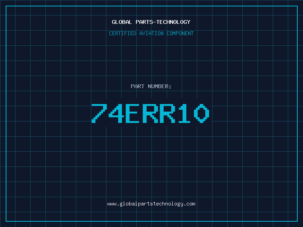
Task: Click the part number 74ERR10
Action: (150, 113)
